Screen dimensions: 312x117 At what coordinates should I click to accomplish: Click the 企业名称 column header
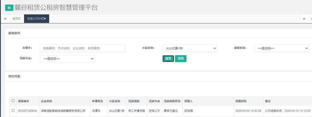[46, 101]
